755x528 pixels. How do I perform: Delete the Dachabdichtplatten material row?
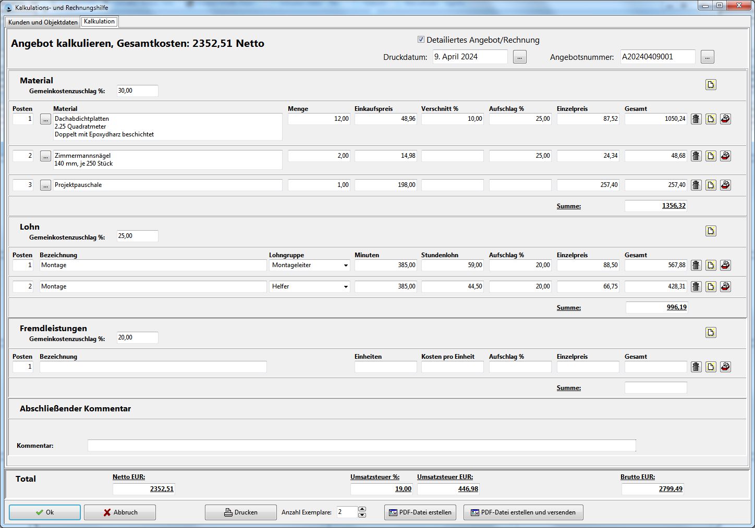click(696, 119)
